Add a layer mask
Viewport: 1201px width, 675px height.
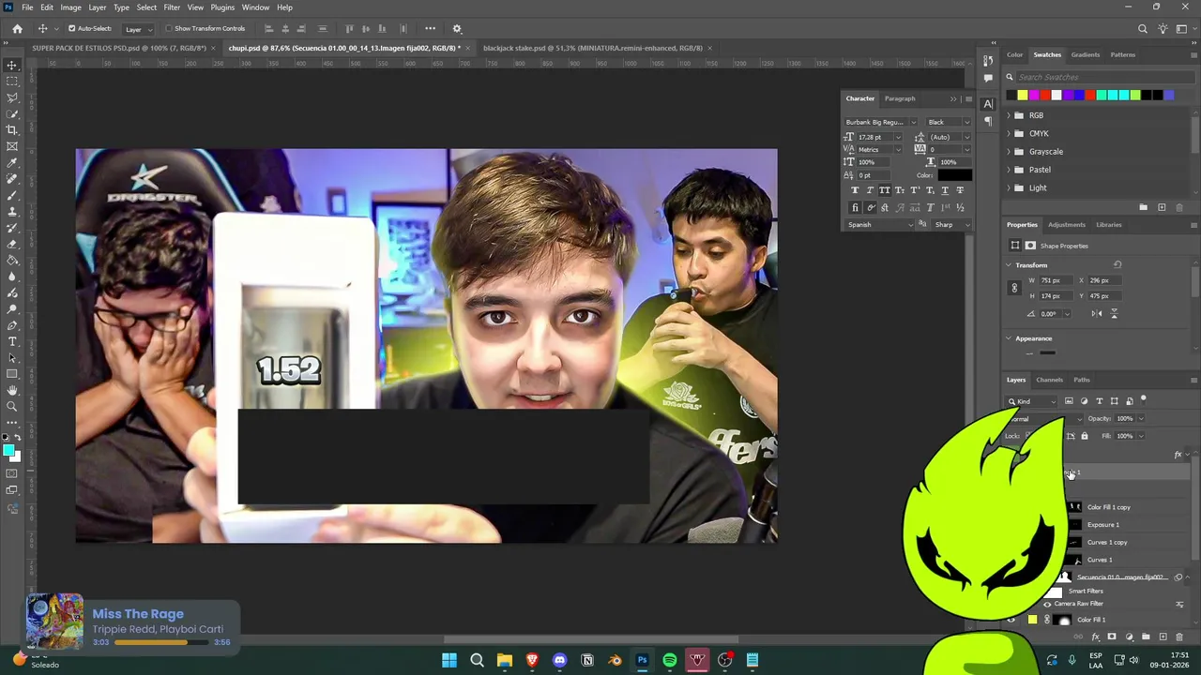coord(1112,637)
